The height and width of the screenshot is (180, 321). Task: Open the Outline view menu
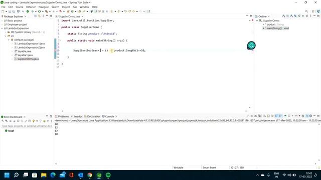[310, 16]
